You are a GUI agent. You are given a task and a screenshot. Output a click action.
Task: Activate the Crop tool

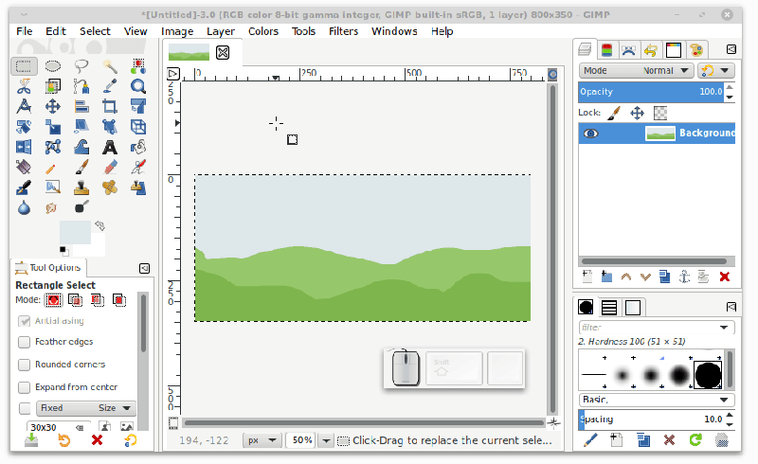(110, 106)
